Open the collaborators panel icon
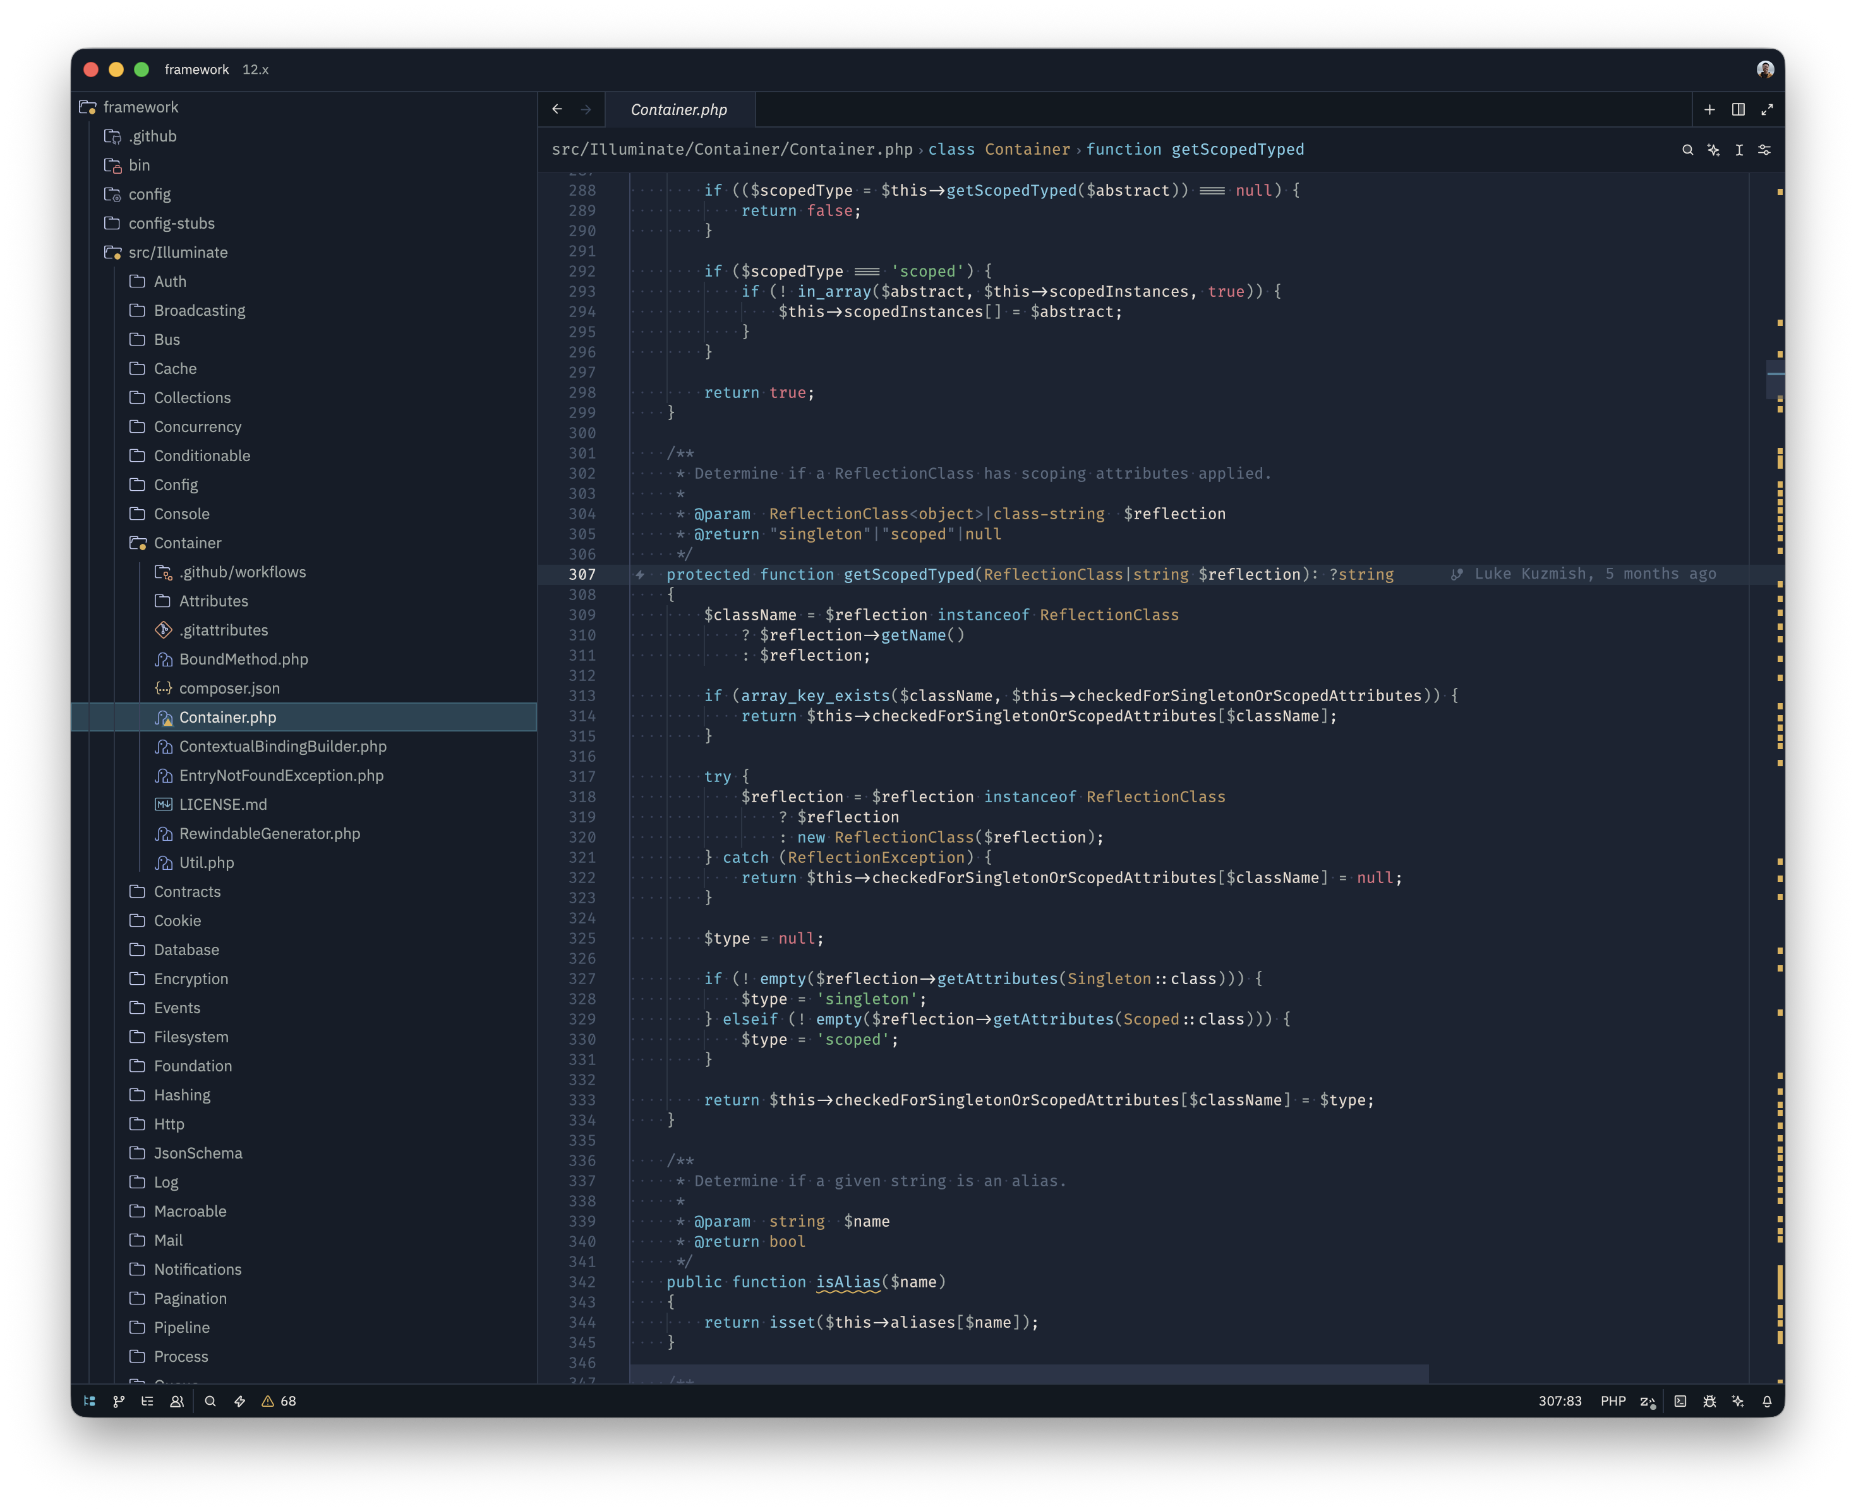Image resolution: width=1856 pixels, height=1511 pixels. (x=177, y=1401)
